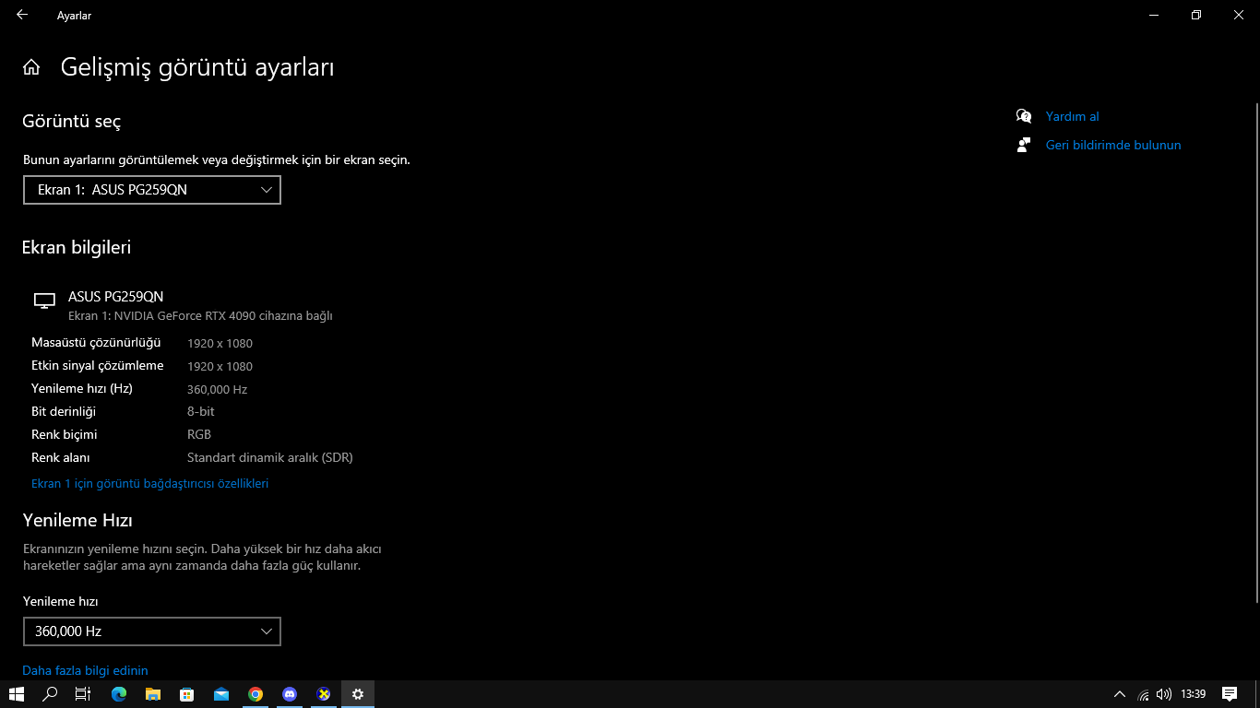Open the Windows Start menu
Screen dimensions: 1260x708
pos(17,694)
